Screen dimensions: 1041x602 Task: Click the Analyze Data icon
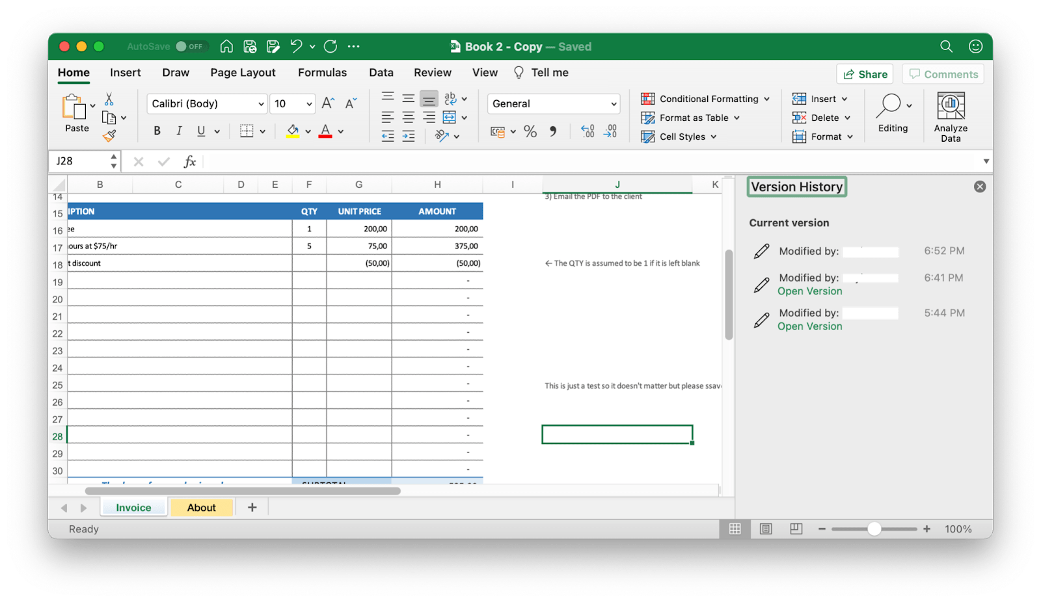(x=951, y=105)
